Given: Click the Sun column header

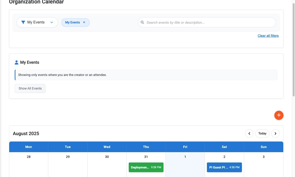Looking at the screenshot, I should 263,147.
